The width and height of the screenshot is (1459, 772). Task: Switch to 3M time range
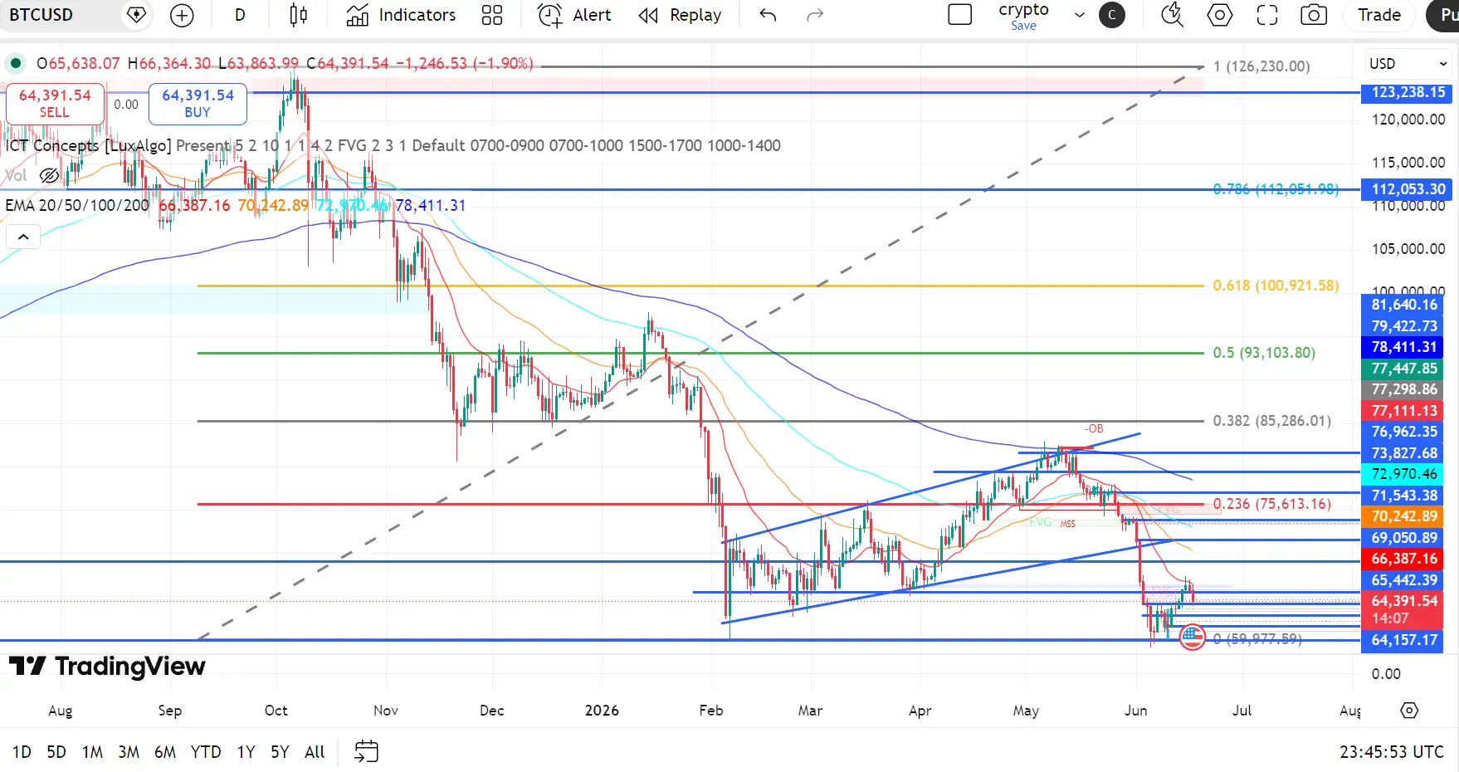click(x=129, y=752)
